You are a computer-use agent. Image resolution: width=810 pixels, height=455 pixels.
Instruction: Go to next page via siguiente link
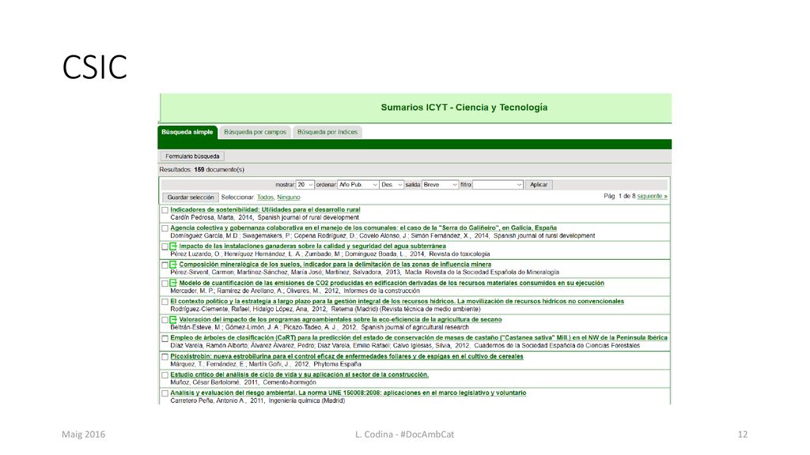pyautogui.click(x=652, y=197)
